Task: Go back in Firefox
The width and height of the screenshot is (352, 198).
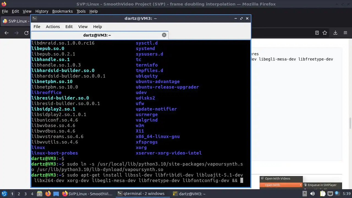Action: click(7, 33)
